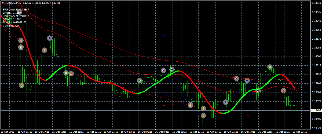Click the 1.13405 price axis label
The image size is (322, 134).
[x=317, y=119]
